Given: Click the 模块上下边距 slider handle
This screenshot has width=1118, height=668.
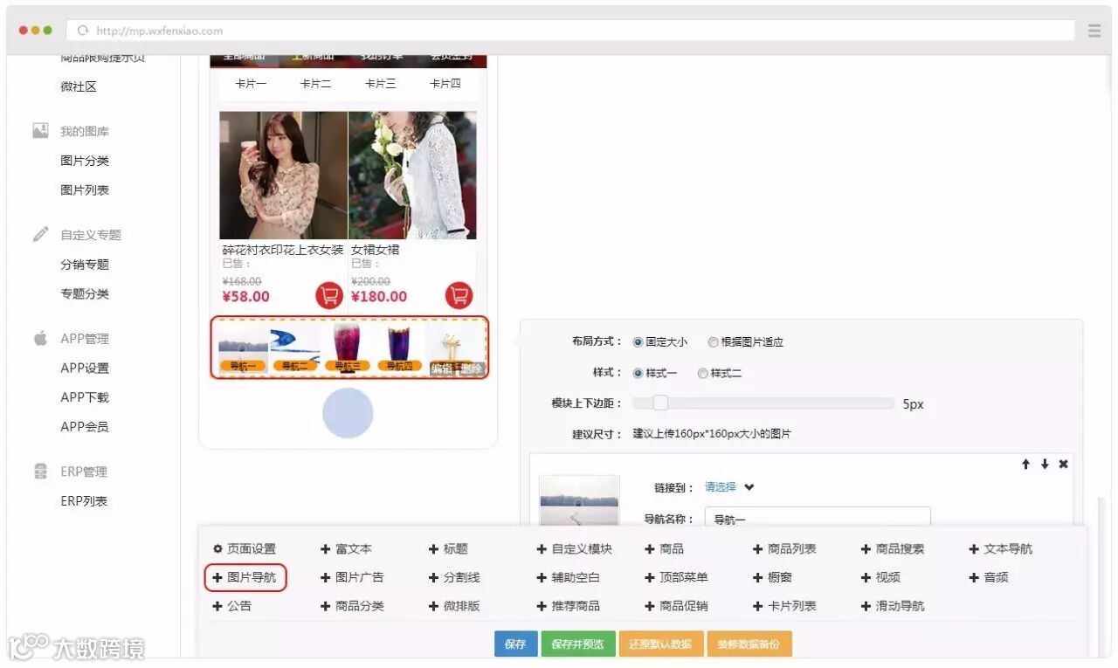Looking at the screenshot, I should pyautogui.click(x=660, y=403).
